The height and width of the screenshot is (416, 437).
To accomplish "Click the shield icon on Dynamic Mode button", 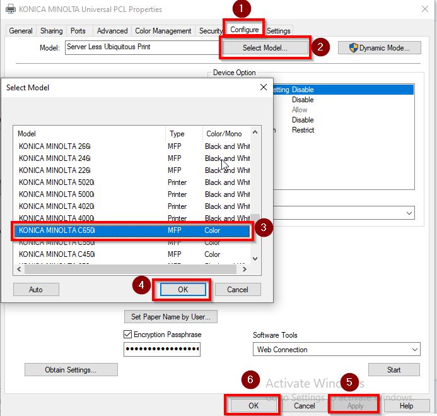I will (354, 48).
